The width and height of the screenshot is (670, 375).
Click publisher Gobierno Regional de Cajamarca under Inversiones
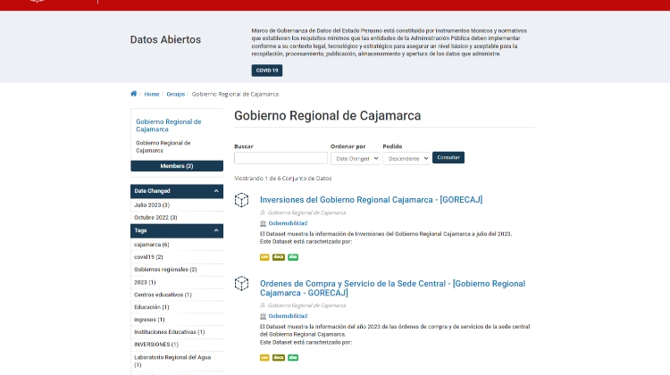[x=306, y=212]
